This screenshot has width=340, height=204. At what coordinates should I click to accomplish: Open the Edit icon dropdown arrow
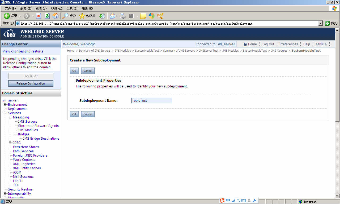click(x=137, y=16)
